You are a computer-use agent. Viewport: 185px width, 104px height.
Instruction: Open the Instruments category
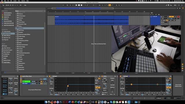point(7,31)
